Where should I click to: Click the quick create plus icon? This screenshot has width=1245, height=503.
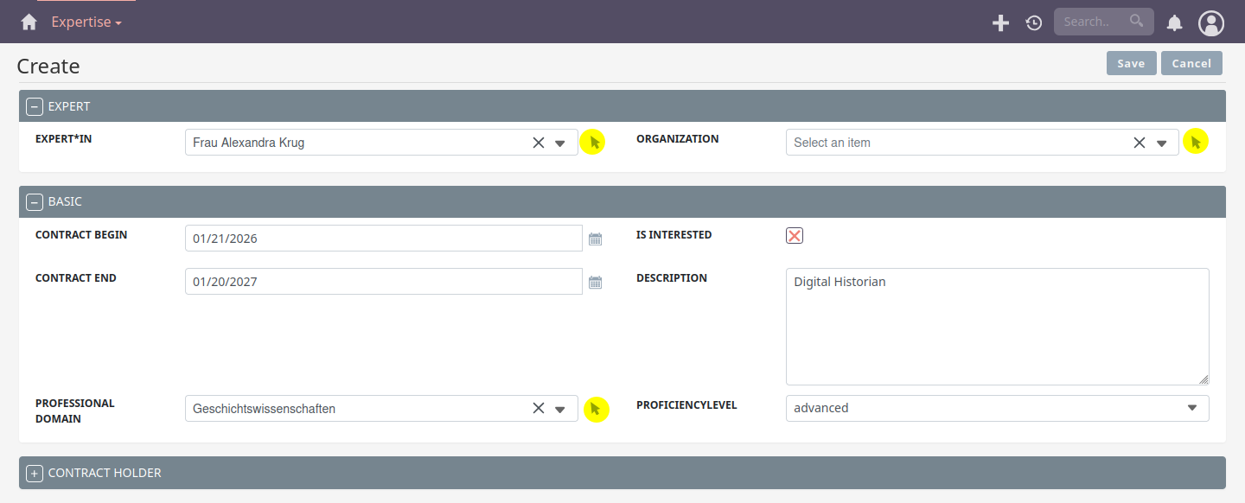coord(1000,23)
